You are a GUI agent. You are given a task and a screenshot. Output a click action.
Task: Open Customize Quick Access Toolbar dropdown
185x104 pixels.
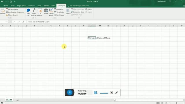point(14,1)
